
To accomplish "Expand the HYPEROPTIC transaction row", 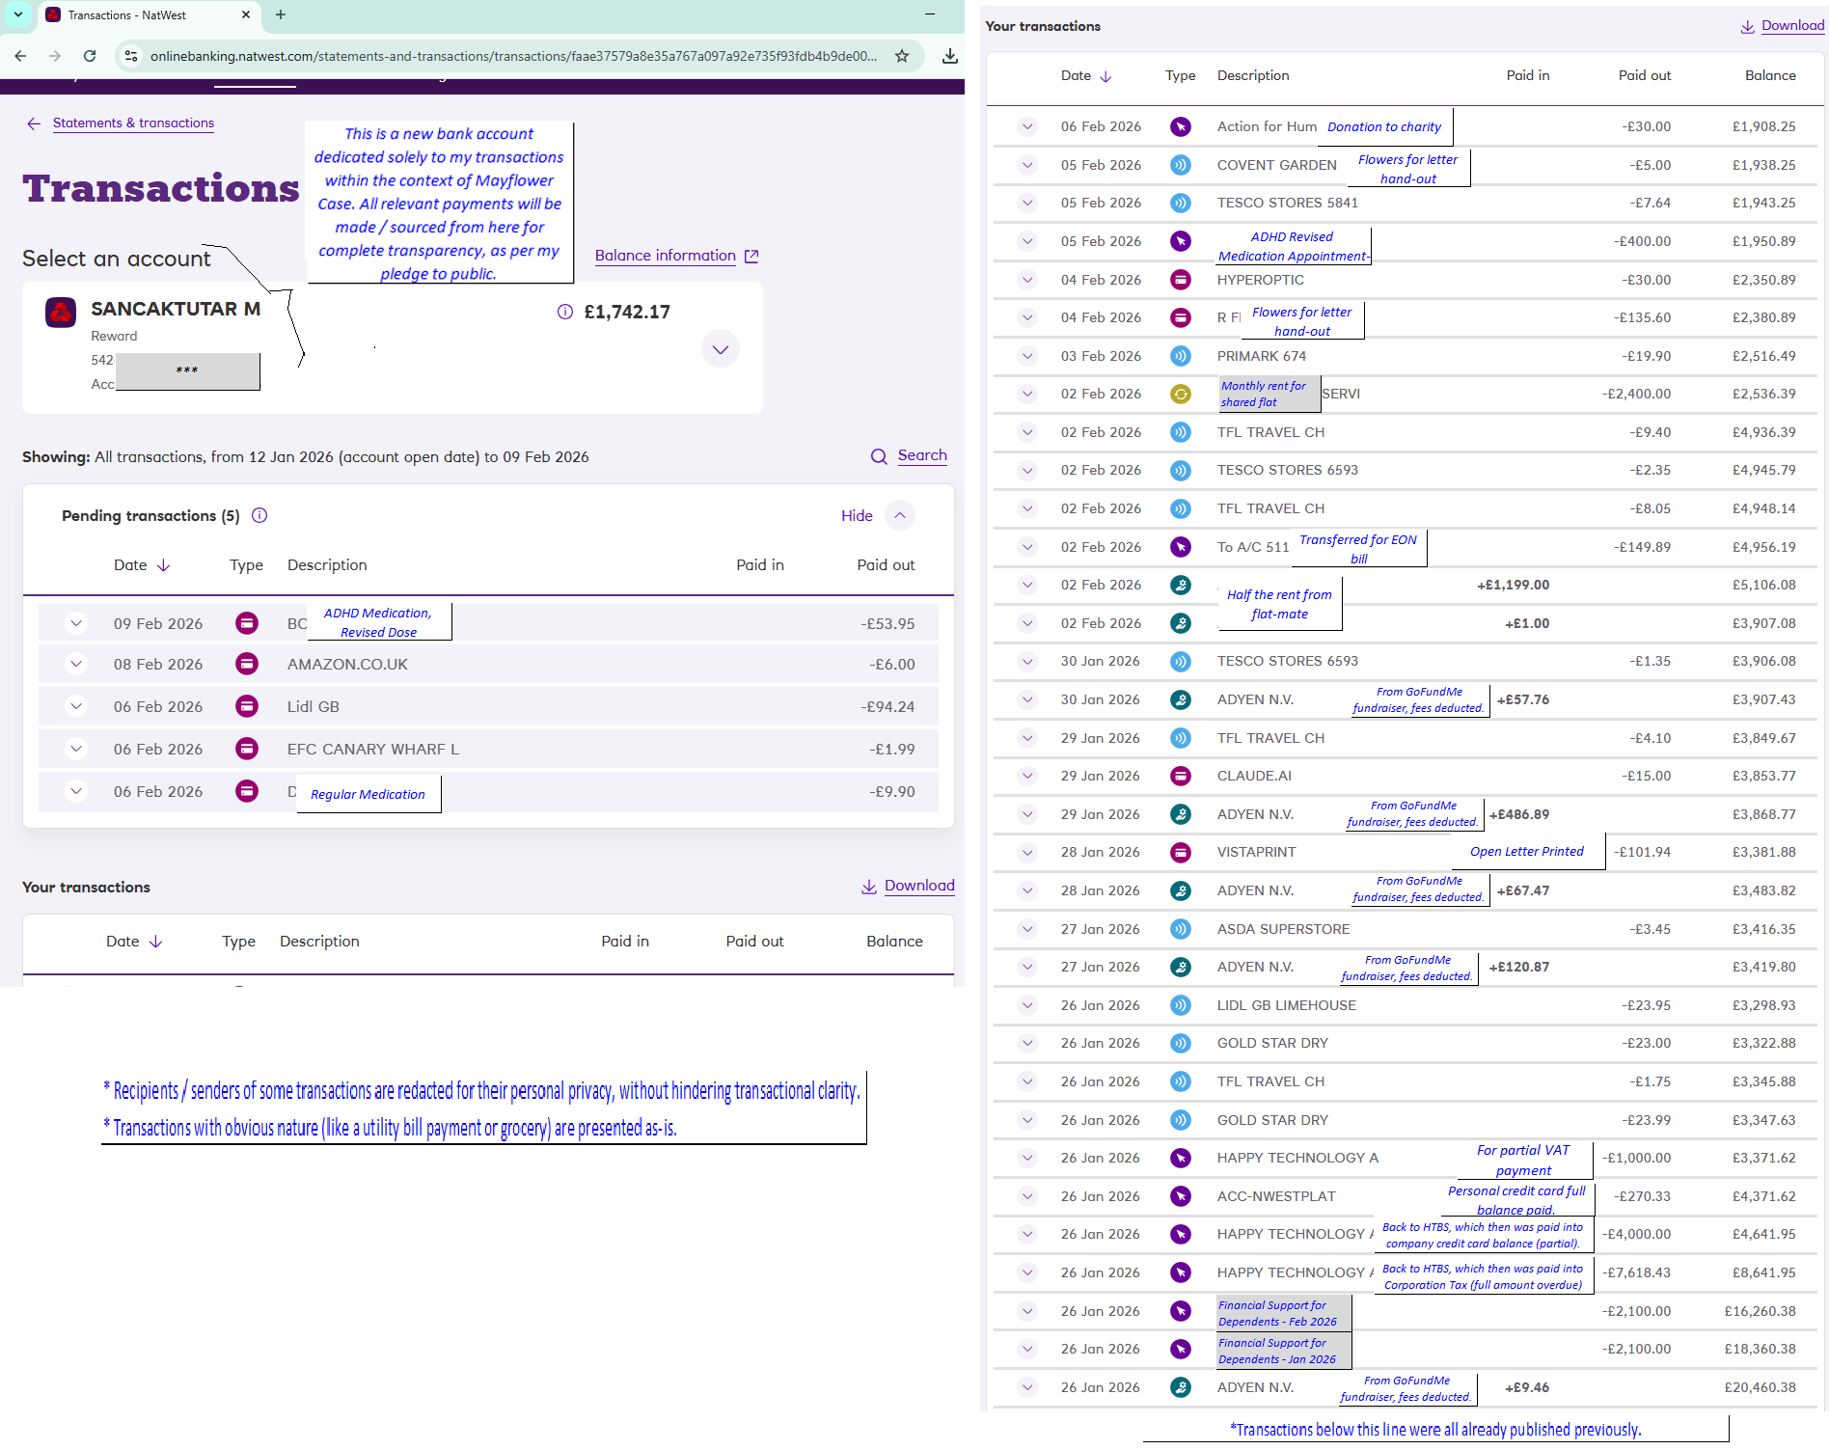I will (x=1027, y=280).
